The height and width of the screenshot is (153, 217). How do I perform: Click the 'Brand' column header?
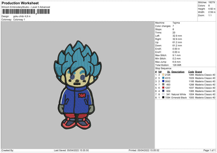[199, 72]
